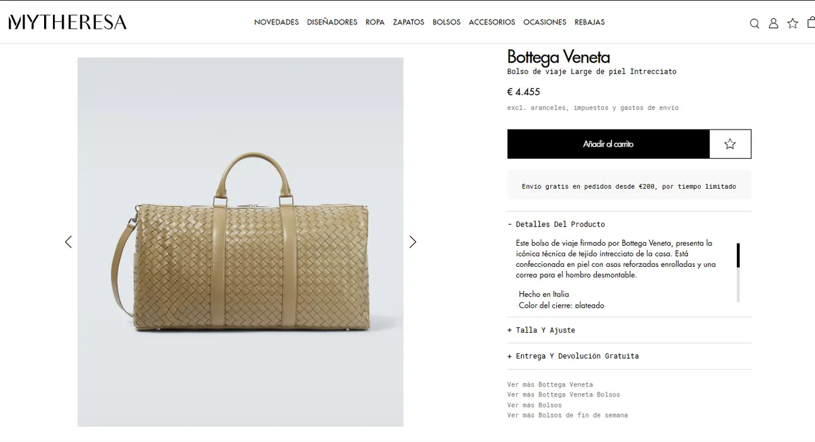Open the wishlist star in header
Image resolution: width=815 pixels, height=442 pixels.
tap(793, 23)
